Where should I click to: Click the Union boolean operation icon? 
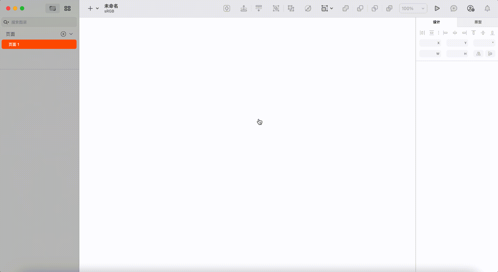(345, 8)
